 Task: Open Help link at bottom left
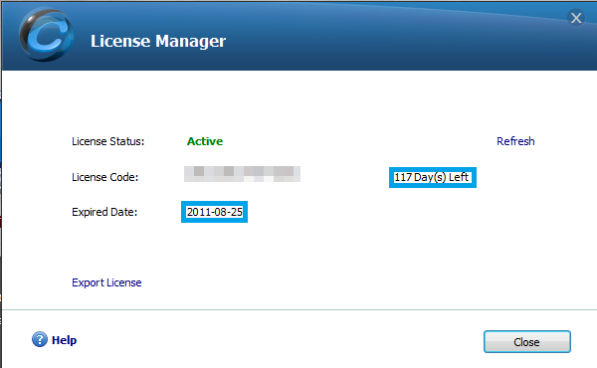coord(64,340)
